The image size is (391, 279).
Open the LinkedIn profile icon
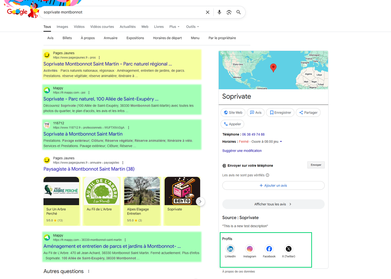[230, 249]
